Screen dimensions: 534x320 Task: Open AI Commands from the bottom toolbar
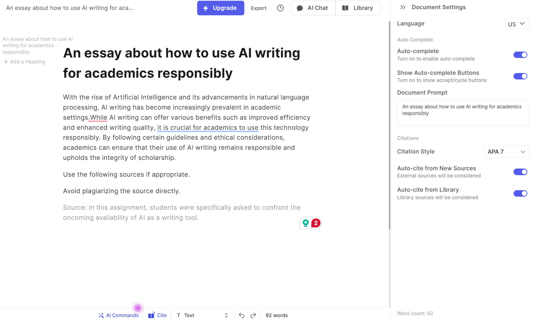118,315
